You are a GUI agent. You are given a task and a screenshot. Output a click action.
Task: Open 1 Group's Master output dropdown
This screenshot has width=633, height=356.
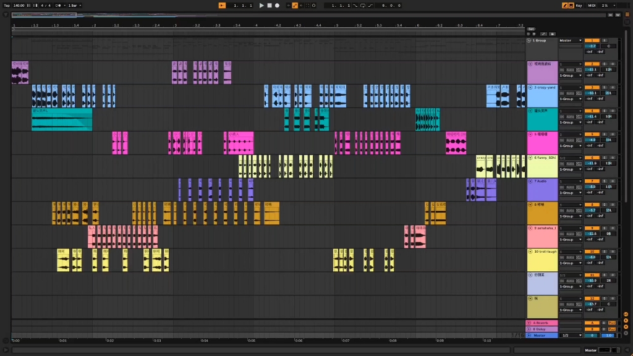click(571, 40)
